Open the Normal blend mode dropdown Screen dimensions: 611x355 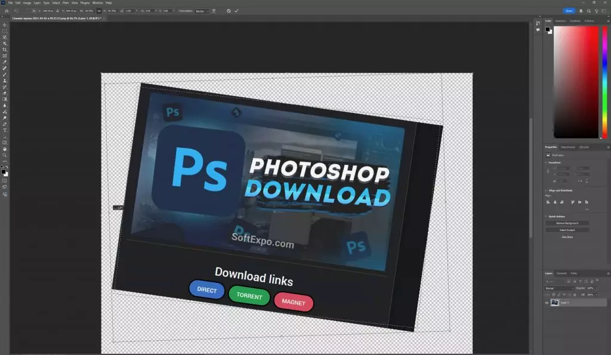point(559,288)
